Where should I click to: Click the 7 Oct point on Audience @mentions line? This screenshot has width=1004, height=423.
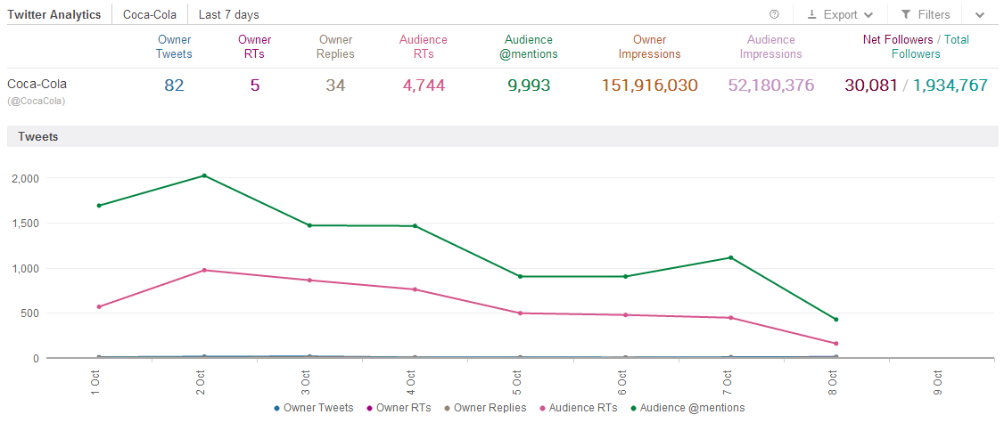point(730,257)
